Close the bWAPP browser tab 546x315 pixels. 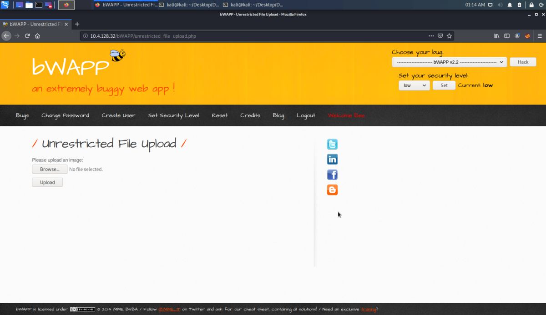[66, 24]
